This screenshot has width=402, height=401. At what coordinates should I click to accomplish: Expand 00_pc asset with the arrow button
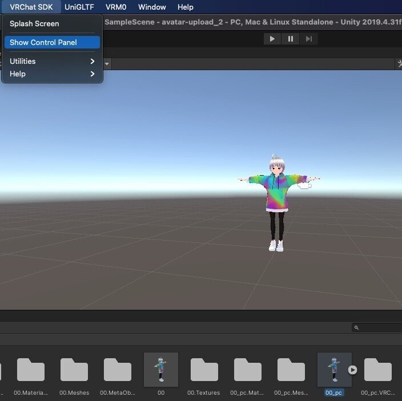[x=352, y=370]
